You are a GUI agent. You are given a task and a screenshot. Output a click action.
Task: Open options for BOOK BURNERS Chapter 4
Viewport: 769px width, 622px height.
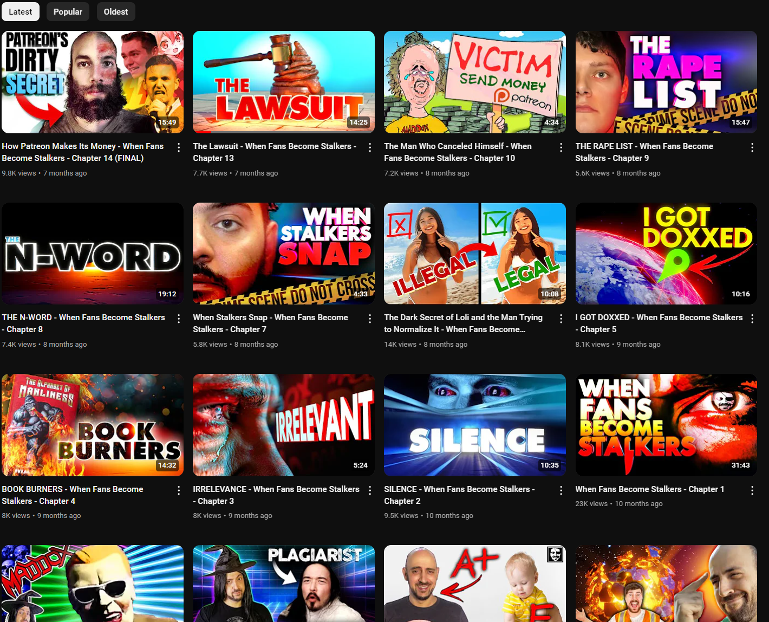point(179,490)
